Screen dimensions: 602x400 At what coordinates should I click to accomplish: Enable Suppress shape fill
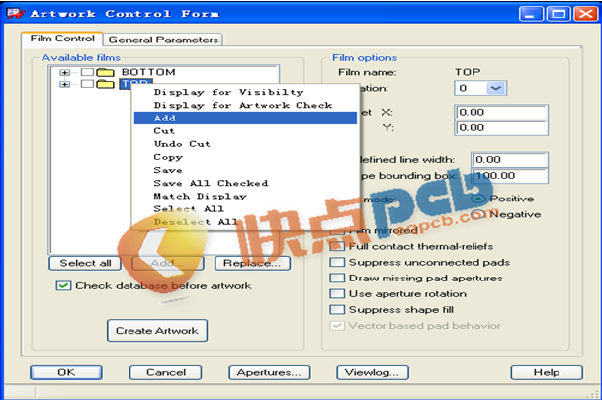pos(337,310)
